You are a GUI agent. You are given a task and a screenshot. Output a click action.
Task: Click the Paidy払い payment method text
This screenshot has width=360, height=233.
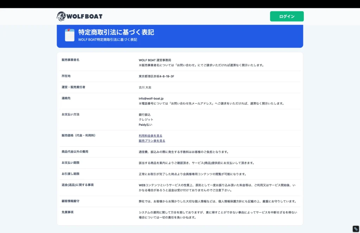pyautogui.click(x=144, y=124)
